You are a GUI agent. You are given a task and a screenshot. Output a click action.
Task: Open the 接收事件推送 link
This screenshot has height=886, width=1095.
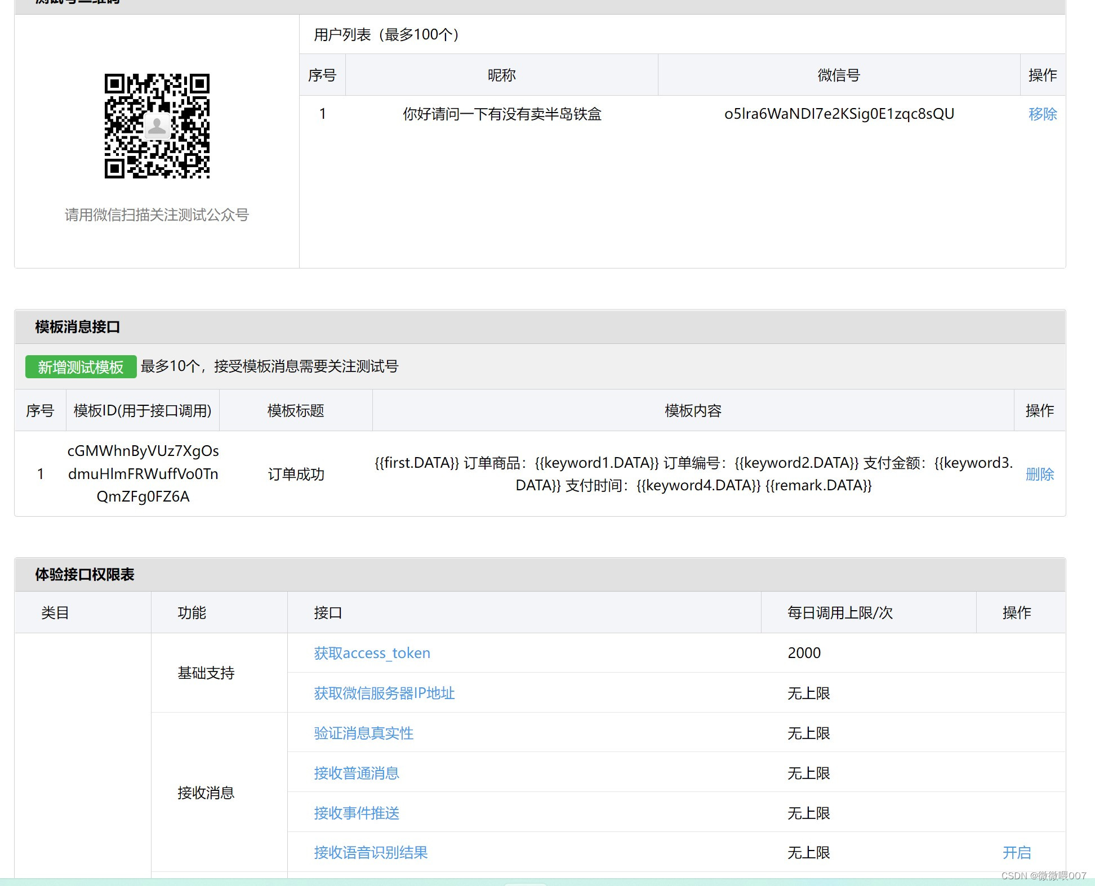tap(356, 813)
